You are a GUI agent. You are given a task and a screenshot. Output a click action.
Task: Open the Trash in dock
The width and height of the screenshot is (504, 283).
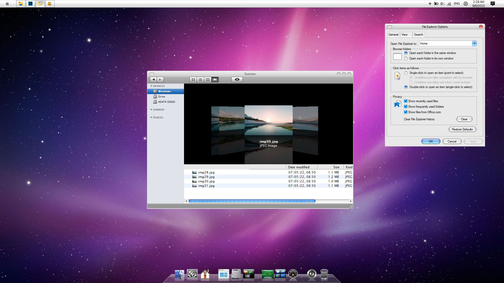324,274
